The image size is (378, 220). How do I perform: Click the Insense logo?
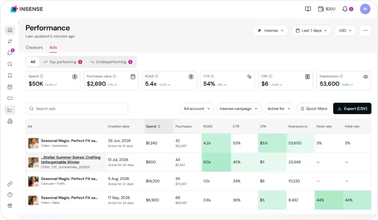pyautogui.click(x=27, y=9)
